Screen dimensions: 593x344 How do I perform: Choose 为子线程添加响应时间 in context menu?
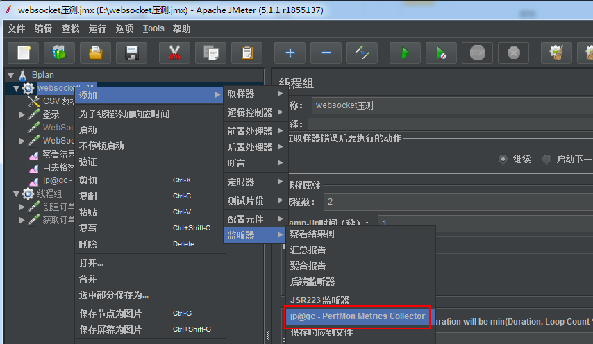point(149,114)
